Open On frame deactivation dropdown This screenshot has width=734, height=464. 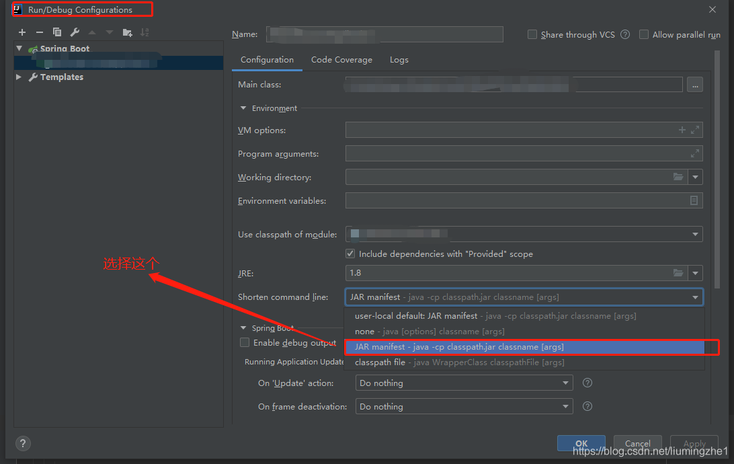pyautogui.click(x=464, y=406)
